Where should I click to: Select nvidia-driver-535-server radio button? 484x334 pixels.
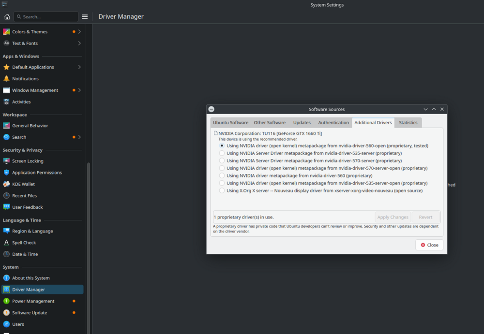222,153
